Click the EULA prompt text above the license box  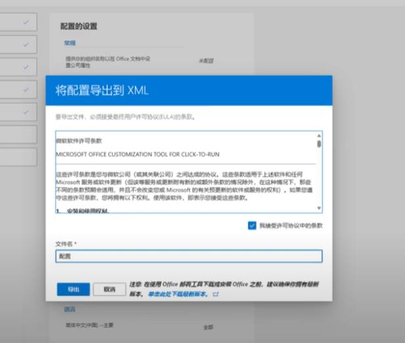tap(125, 117)
